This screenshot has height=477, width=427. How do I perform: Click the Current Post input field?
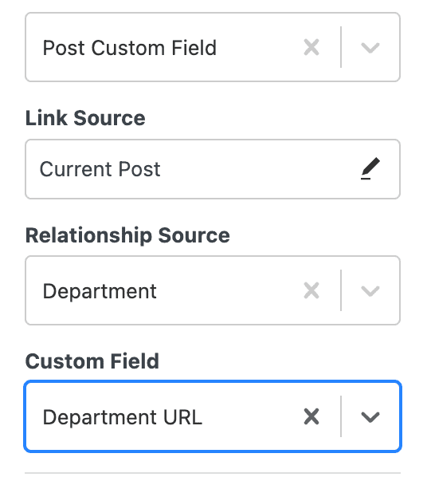pyautogui.click(x=213, y=169)
